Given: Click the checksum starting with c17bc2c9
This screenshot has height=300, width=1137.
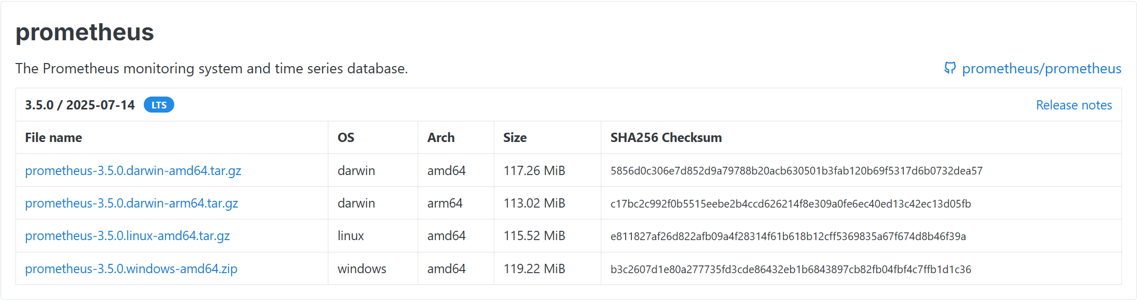Looking at the screenshot, I should 791,203.
